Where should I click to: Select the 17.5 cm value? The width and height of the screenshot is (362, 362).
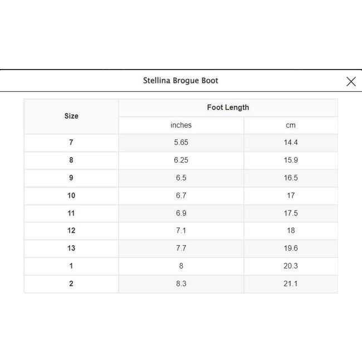(x=291, y=213)
